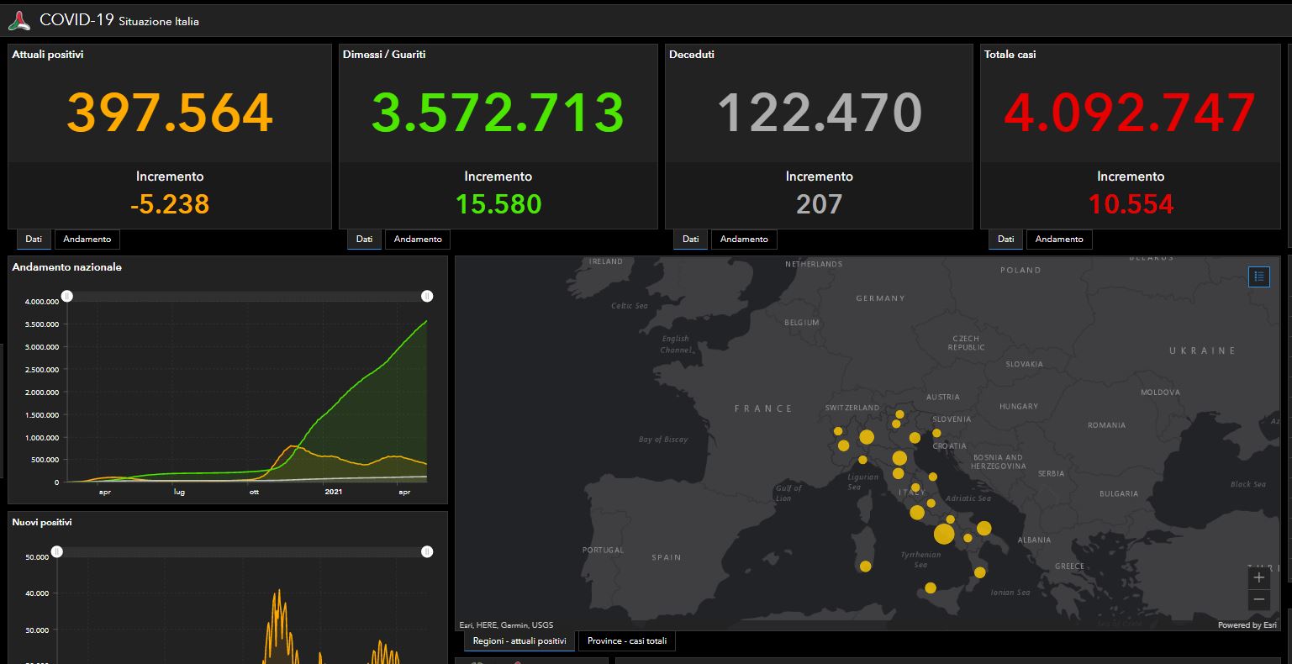Click the Esri, HERE, Garmin, USGS attribution
1292x664 pixels.
point(506,624)
